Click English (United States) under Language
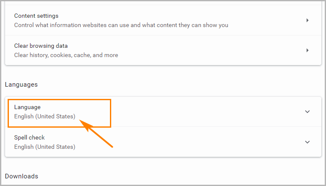Screen dimensions: 326x186 pyautogui.click(x=45, y=116)
